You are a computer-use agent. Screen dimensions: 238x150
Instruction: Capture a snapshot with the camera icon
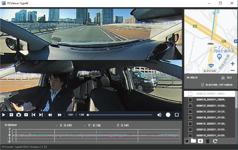coord(18,115)
